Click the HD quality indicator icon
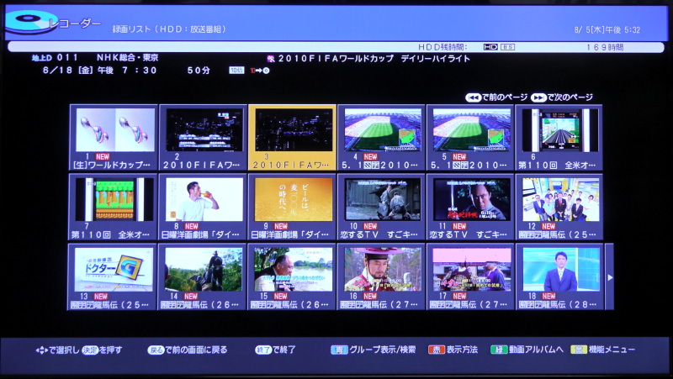Image resolution: width=673 pixels, height=379 pixels. pyautogui.click(x=490, y=47)
